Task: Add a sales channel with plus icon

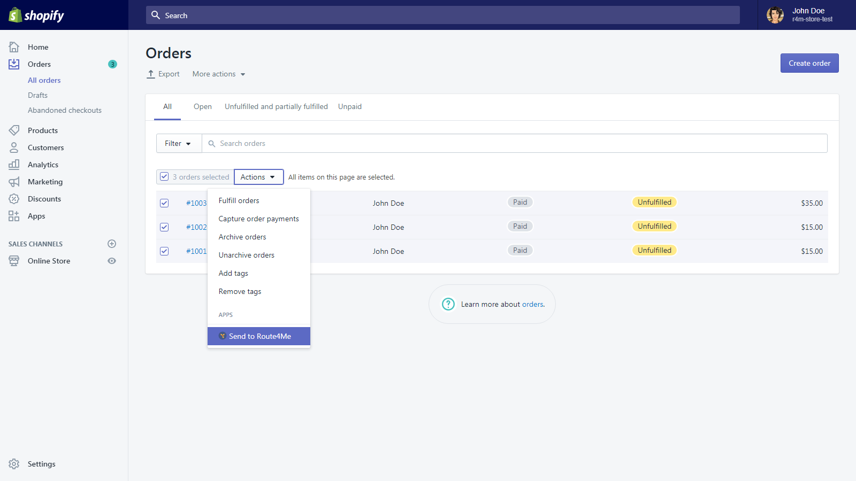Action: (112, 244)
